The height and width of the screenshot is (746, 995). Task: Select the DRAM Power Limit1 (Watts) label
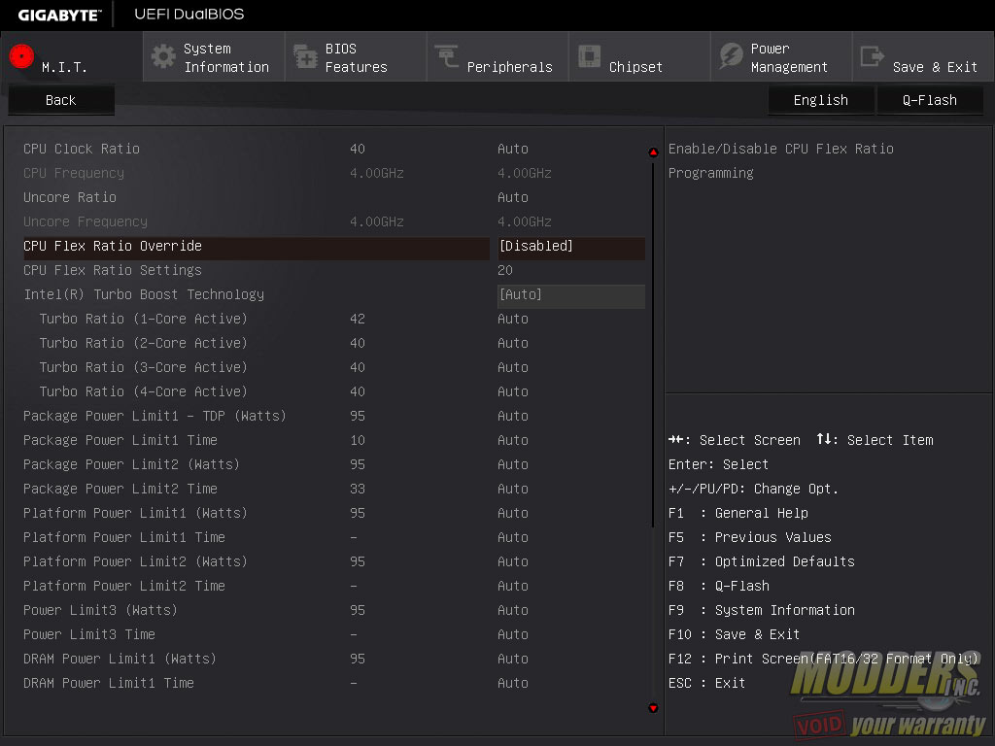tap(120, 660)
